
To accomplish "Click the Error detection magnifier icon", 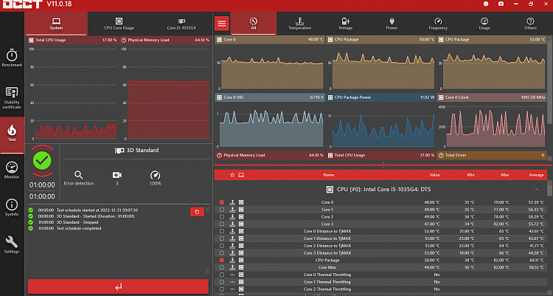I will 79,175.
